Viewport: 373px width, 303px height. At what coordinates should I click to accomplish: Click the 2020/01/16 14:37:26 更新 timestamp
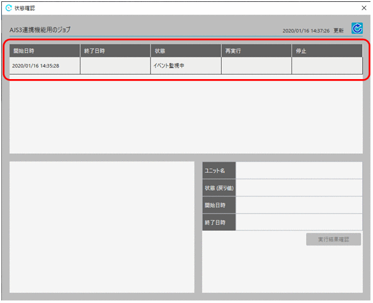point(313,31)
